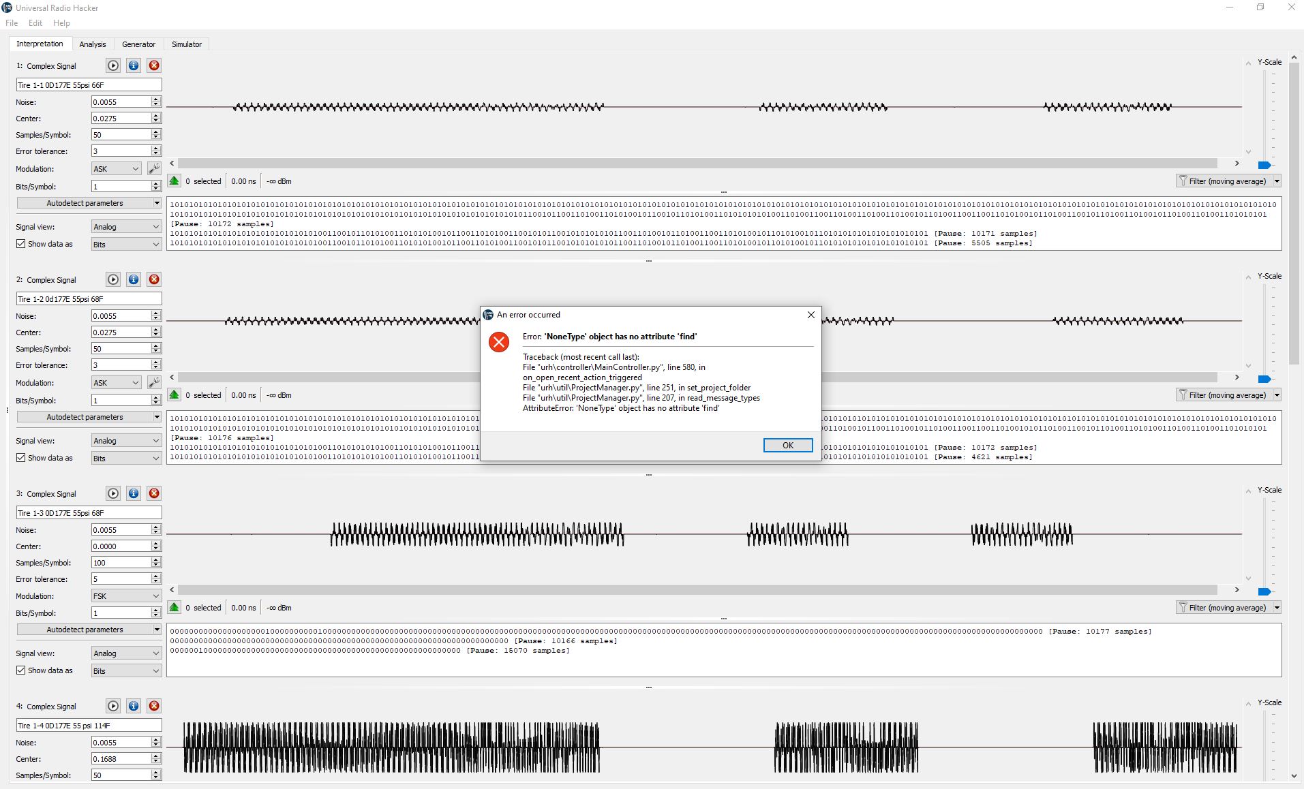Play the FSK signal Tire 1-3
This screenshot has width=1304, height=789.
pos(112,493)
